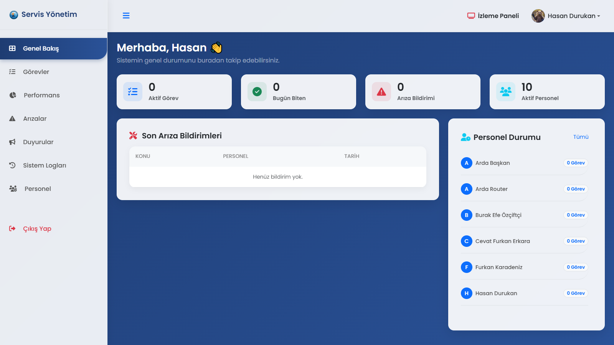Click Arda Başkan's 0 Görev badge
Screen dimensions: 614x345
click(x=576, y=163)
